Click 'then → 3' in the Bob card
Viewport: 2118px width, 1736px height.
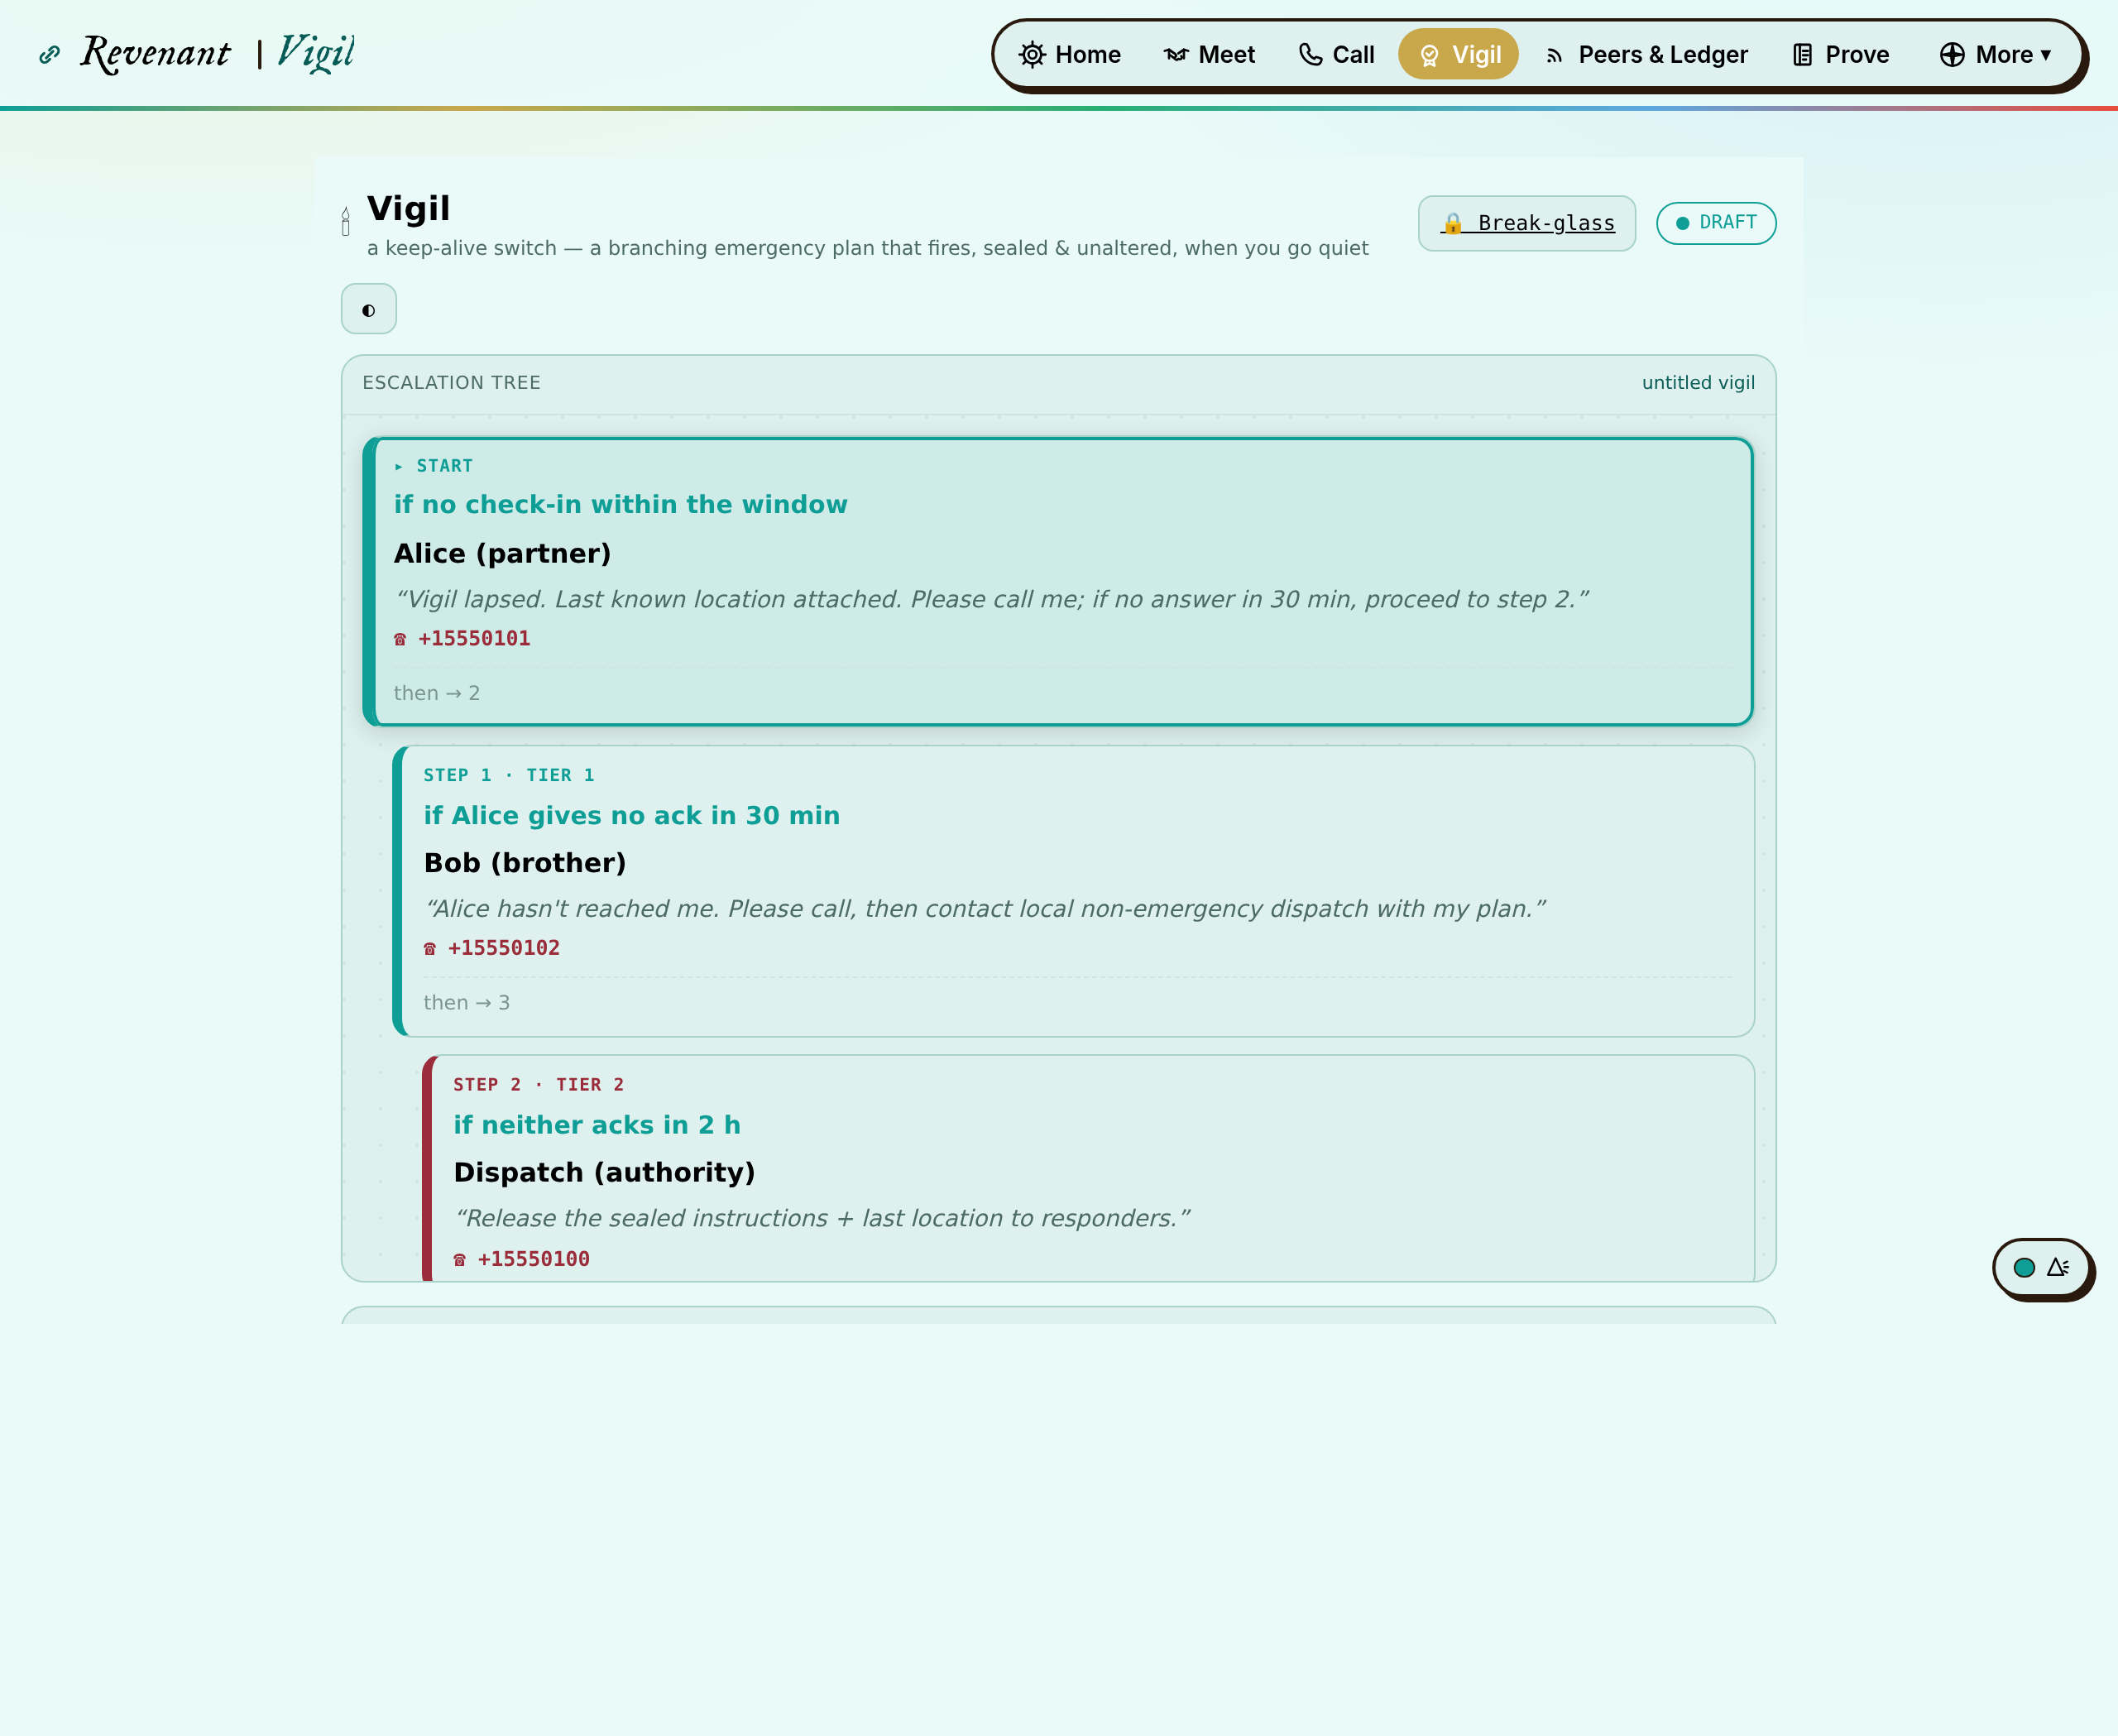tap(467, 1002)
